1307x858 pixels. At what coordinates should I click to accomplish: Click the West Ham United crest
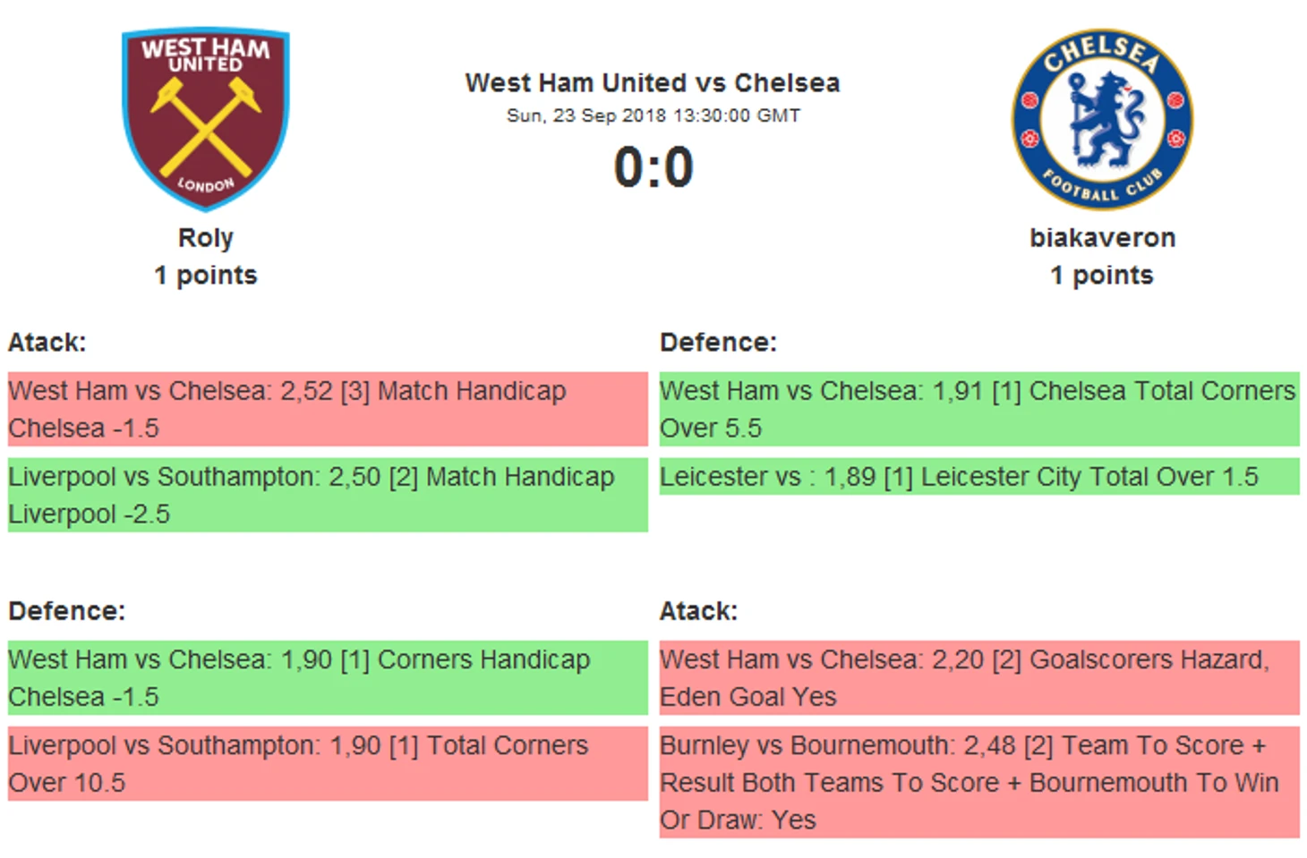pos(206,118)
